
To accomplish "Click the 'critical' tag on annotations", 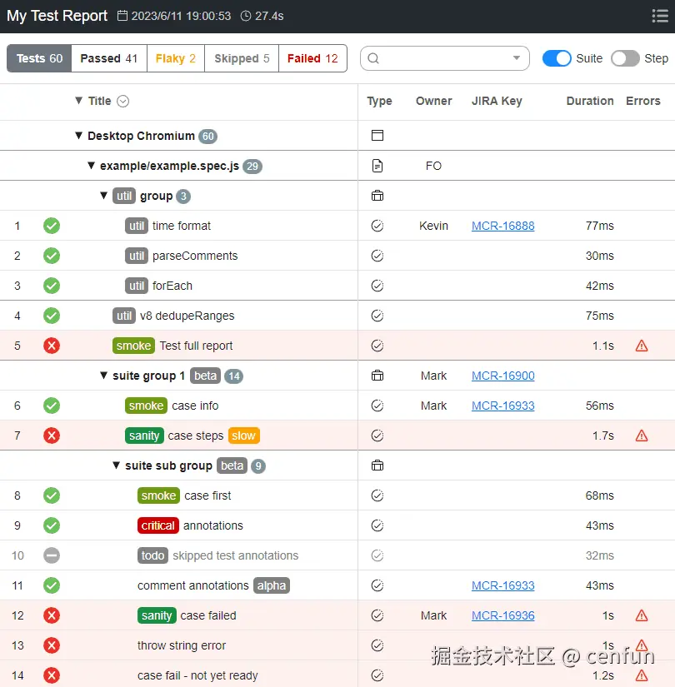I will coord(157,525).
